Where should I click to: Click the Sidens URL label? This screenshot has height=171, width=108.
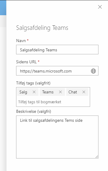click(26, 62)
